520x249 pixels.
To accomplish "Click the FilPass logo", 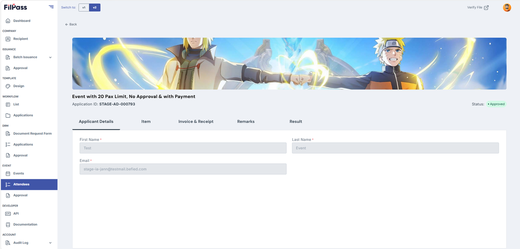I will (15, 7).
